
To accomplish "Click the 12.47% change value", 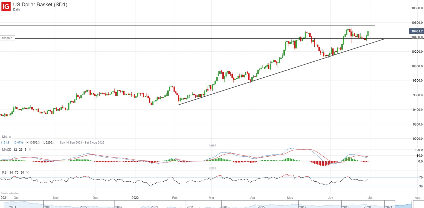I will point(18,143).
